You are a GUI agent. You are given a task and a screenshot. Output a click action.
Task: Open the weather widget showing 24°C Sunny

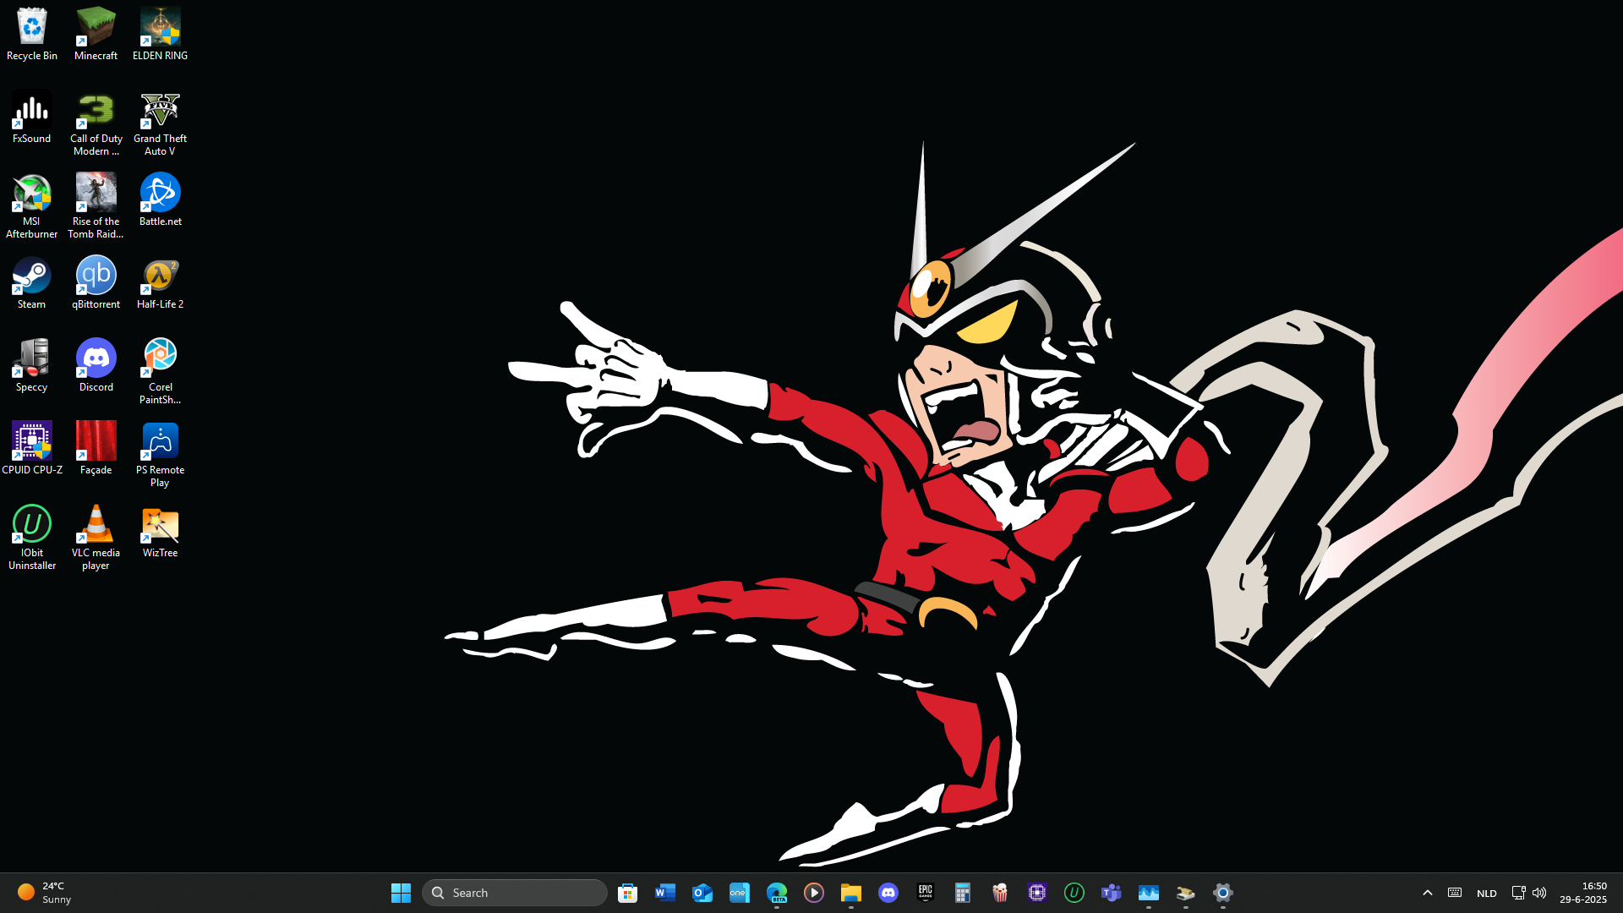45,893
